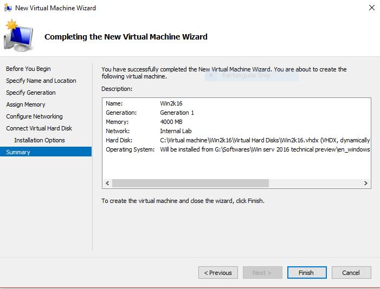This screenshot has width=380, height=289.
Task: Open the Configure Networking step
Action: pyautogui.click(x=34, y=116)
